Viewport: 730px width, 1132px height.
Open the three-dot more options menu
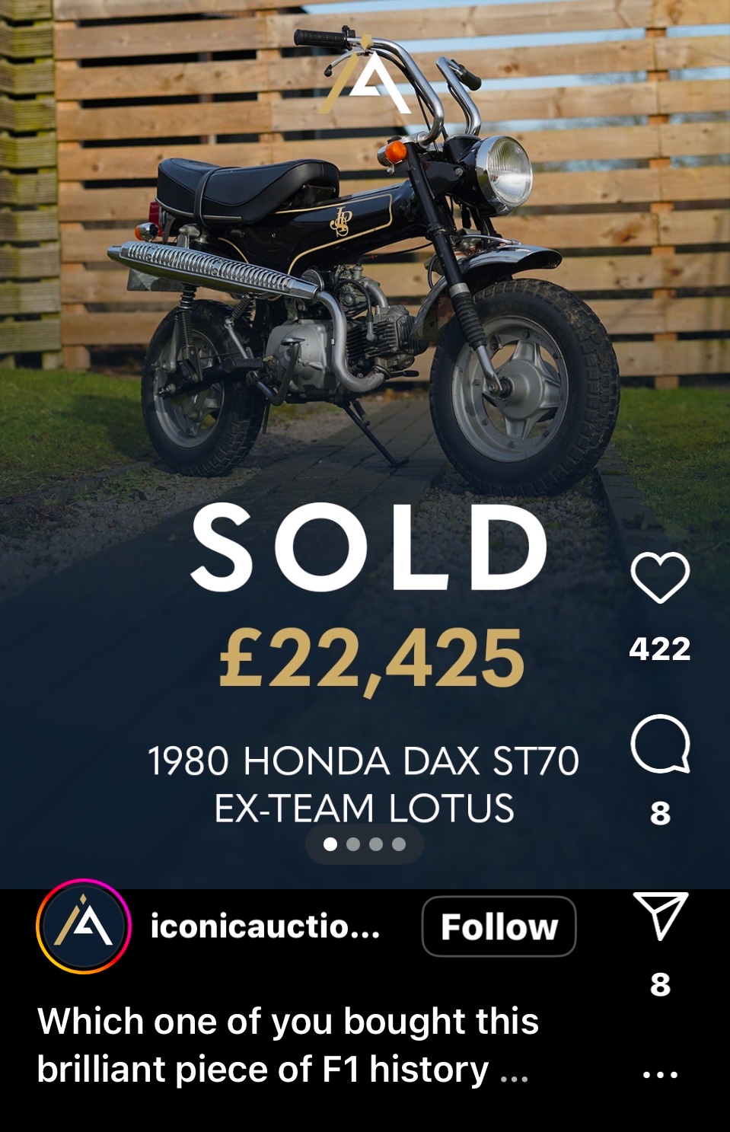click(660, 1075)
